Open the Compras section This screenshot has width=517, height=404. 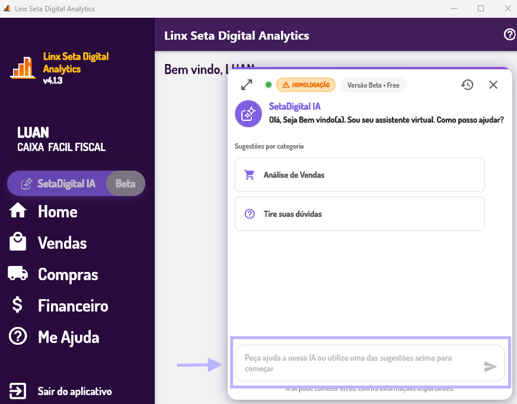(x=68, y=274)
